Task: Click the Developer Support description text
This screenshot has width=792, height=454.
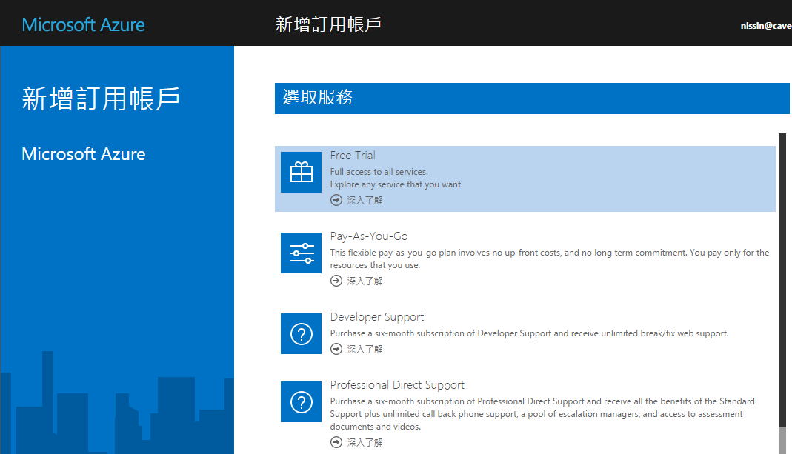Action: 529,333
